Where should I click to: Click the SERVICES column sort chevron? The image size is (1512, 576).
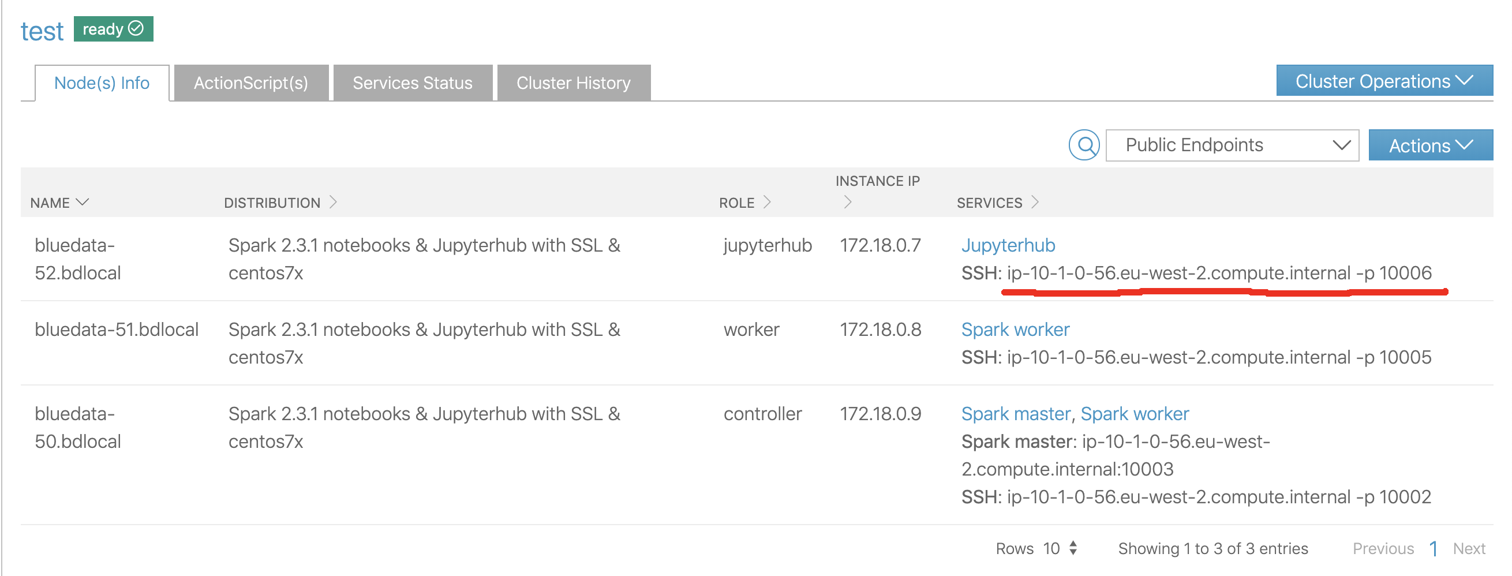1034,202
